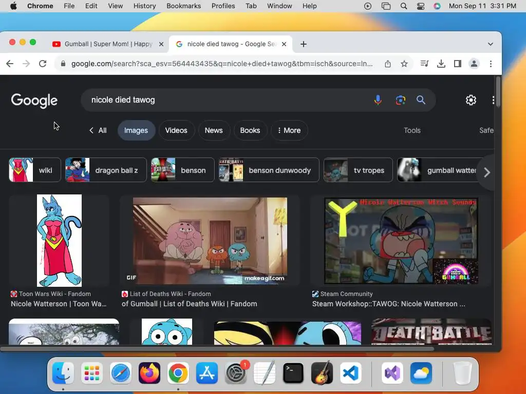
Task: Click the horizontal window scrollbar
Action: click(x=217, y=349)
